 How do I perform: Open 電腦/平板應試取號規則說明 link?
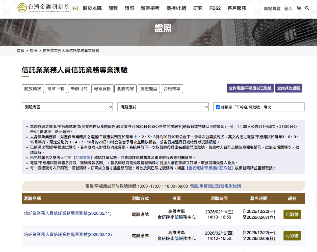tap(215, 186)
